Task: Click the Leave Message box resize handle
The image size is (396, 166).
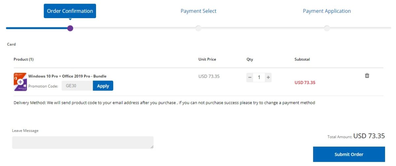Action: (x=152, y=147)
